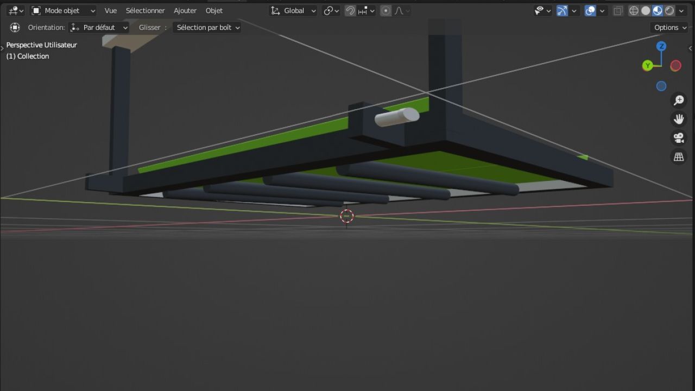This screenshot has height=391, width=695.
Task: Open the Global transform orientation dropdown
Action: pyautogui.click(x=294, y=11)
